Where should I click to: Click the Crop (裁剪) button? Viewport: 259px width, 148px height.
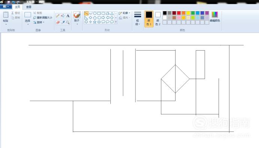tap(38, 13)
